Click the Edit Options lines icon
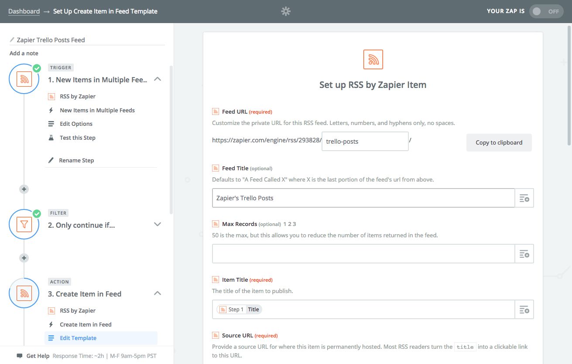 coord(51,124)
